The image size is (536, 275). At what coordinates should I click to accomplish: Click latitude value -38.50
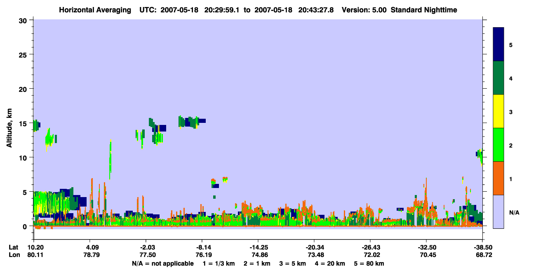(x=483, y=247)
